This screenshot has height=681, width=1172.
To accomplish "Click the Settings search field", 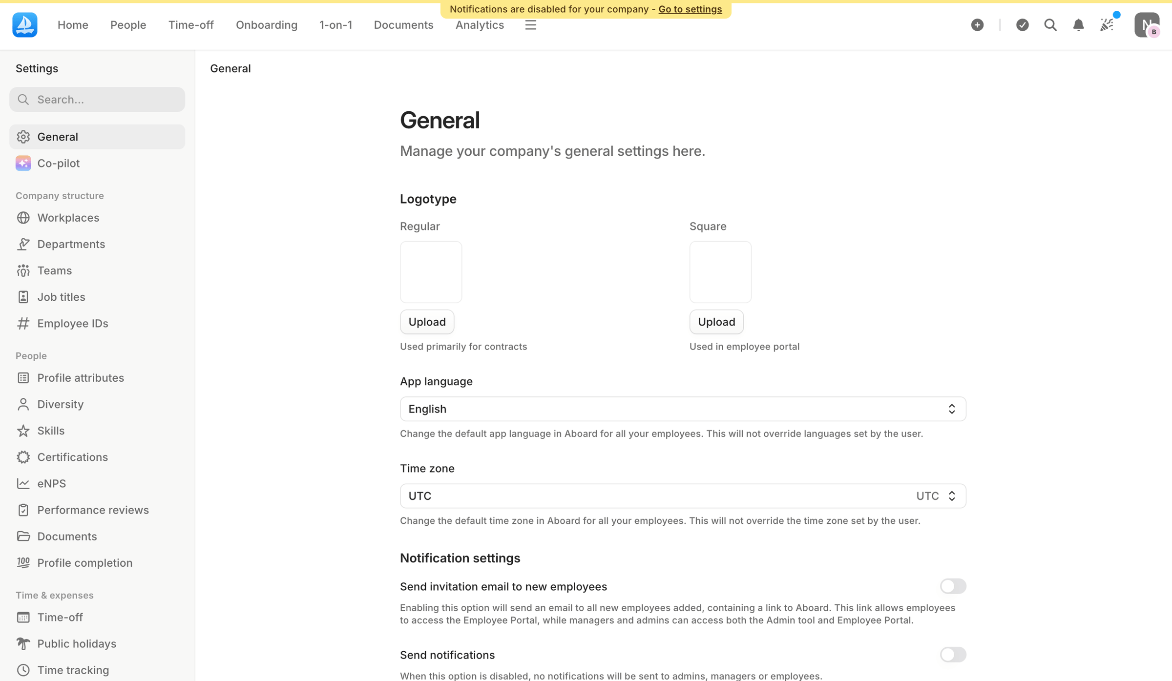I will [97, 99].
